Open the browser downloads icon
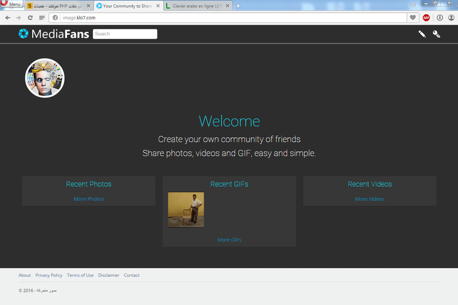This screenshot has width=458, height=305. point(439,18)
